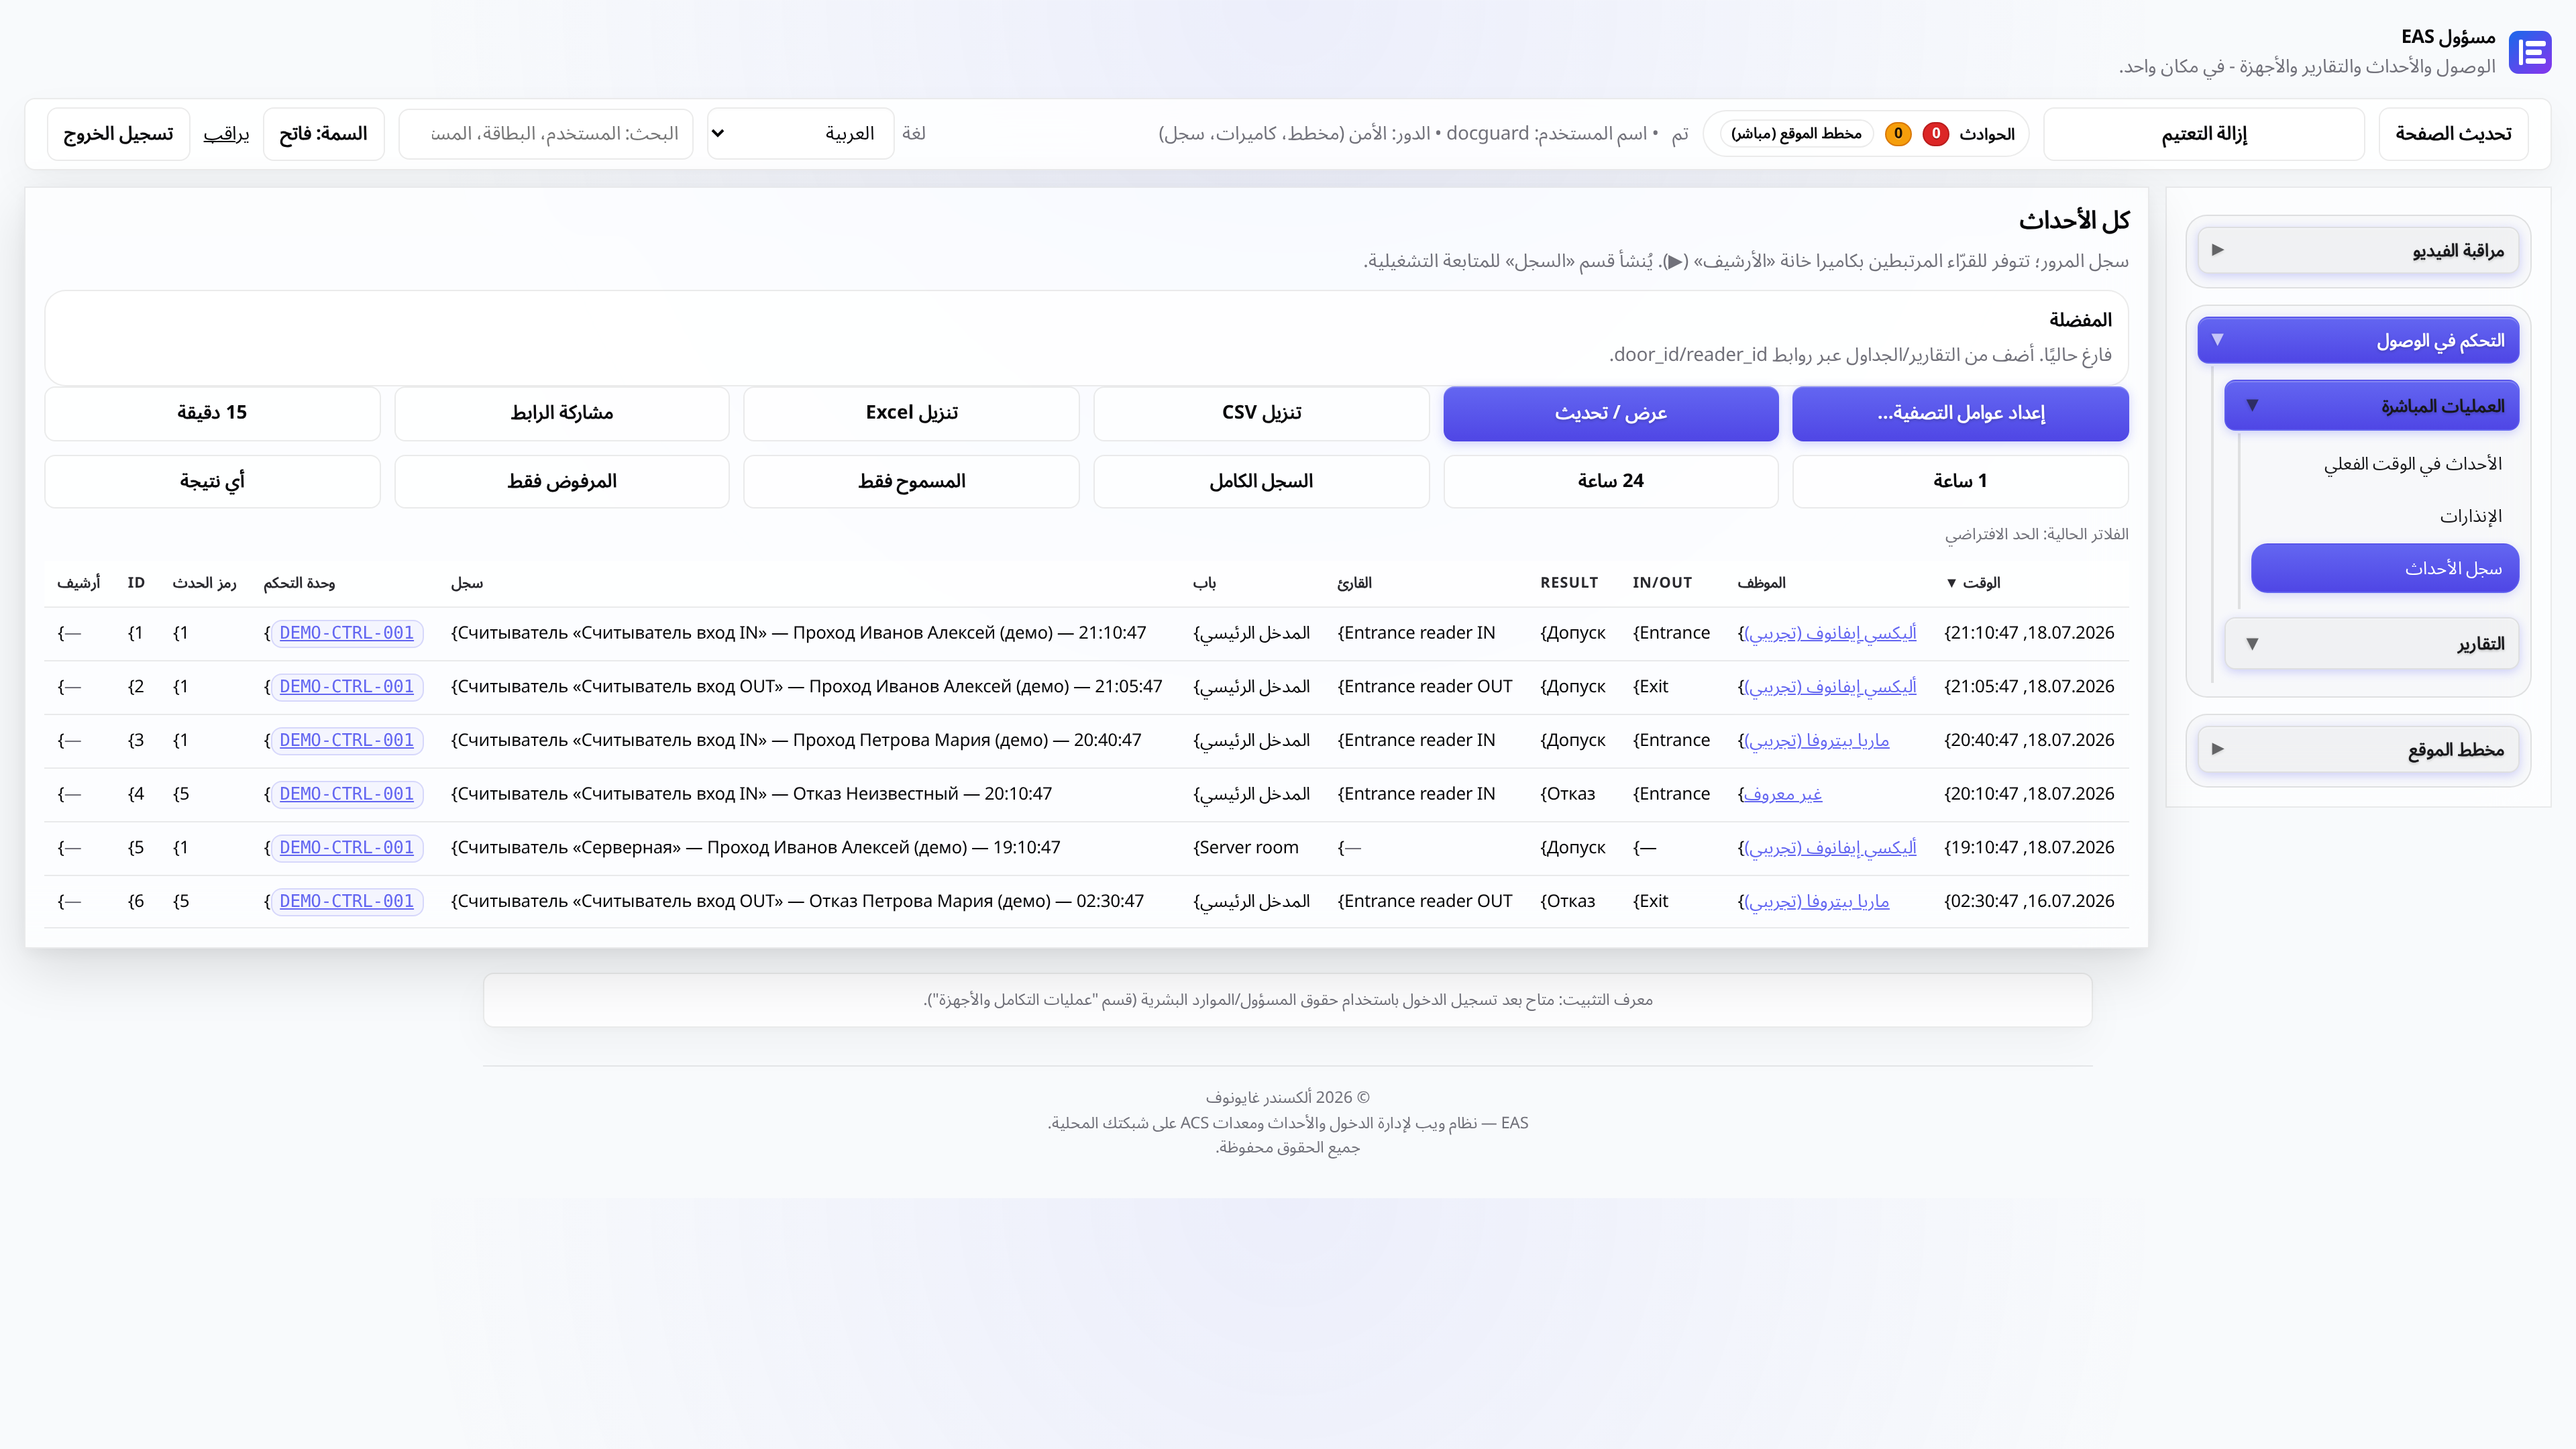Open employee link in 21:05:47 row
The image size is (2576, 1449).
click(1830, 687)
